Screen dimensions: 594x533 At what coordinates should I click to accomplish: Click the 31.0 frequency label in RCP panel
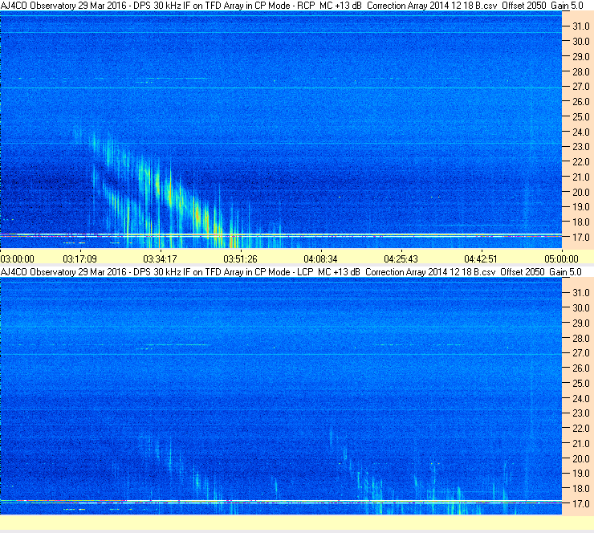click(580, 26)
